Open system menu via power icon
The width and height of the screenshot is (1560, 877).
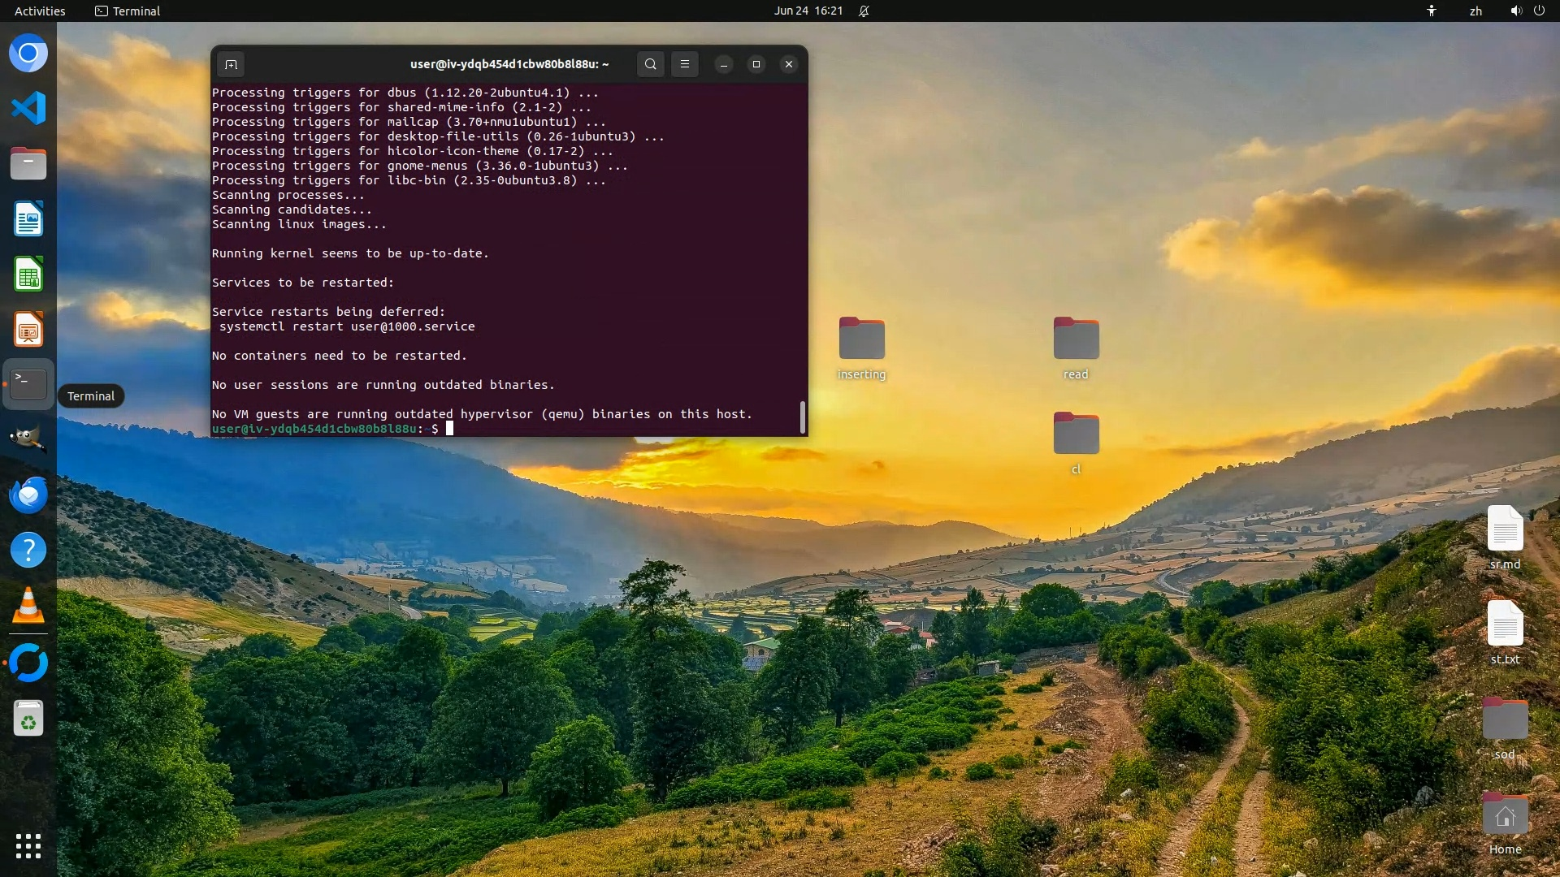1539,11
